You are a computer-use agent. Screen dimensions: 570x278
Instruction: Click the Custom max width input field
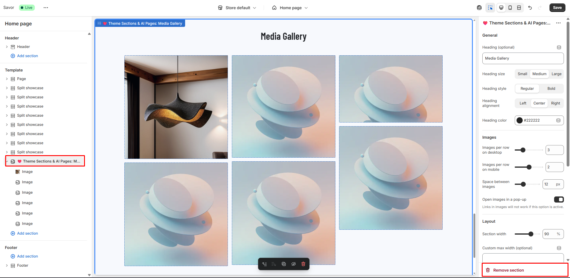point(523,258)
